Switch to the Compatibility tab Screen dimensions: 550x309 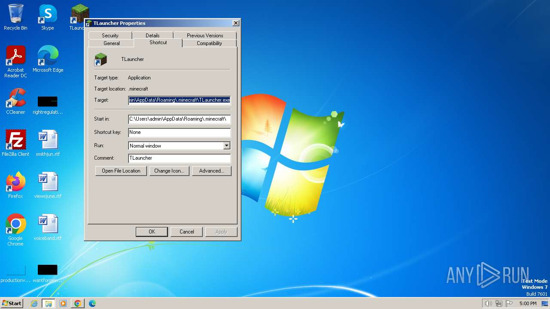click(x=209, y=43)
